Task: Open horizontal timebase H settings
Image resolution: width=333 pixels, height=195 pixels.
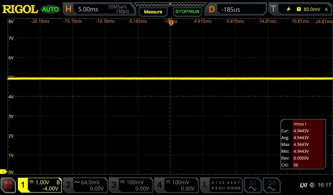Action: pyautogui.click(x=68, y=9)
